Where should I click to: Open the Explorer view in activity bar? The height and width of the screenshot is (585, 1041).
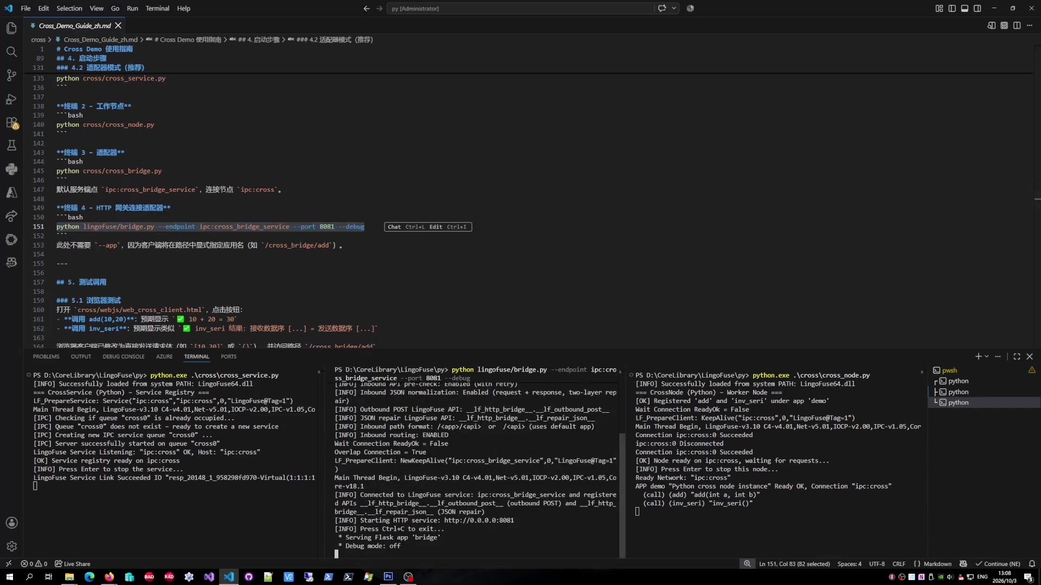(11, 28)
